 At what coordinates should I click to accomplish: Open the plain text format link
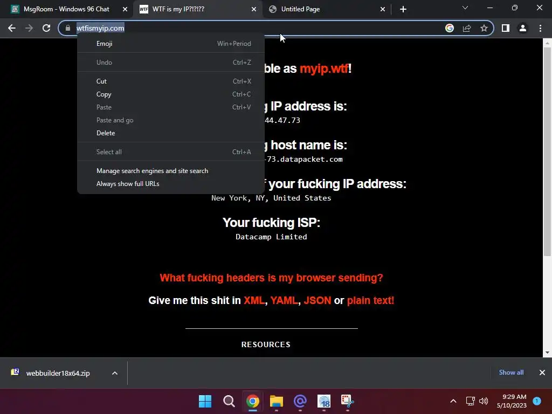(x=370, y=300)
